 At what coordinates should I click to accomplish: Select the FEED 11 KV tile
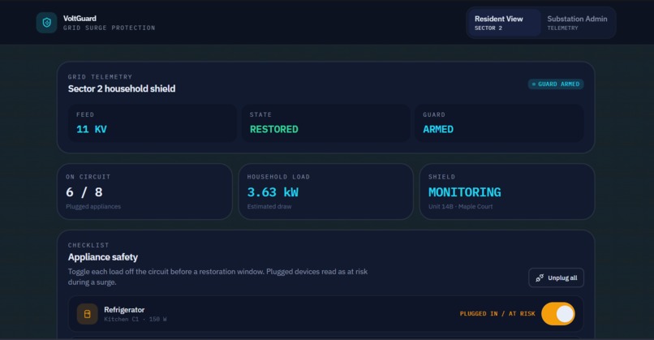click(x=153, y=123)
